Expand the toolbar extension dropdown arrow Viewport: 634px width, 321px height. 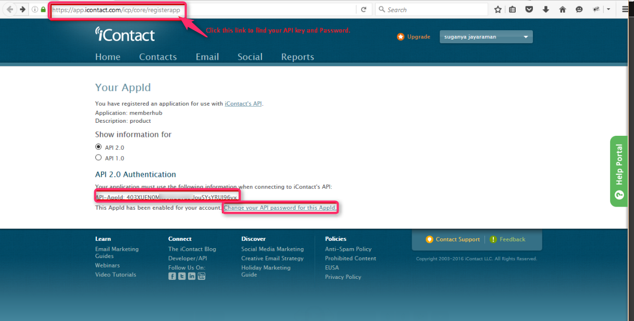pos(608,9)
